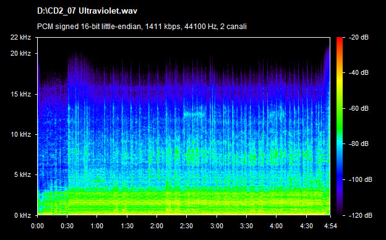Select the 10 kHz axis label
Image resolution: width=386 pixels, height=240 pixels.
20,134
